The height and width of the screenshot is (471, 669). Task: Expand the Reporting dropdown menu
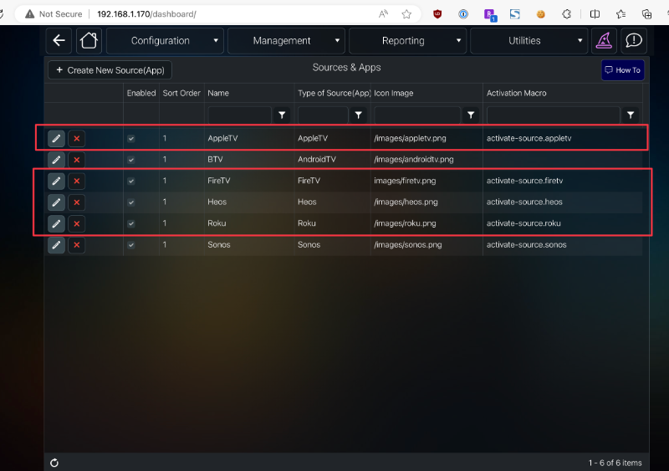tap(407, 40)
